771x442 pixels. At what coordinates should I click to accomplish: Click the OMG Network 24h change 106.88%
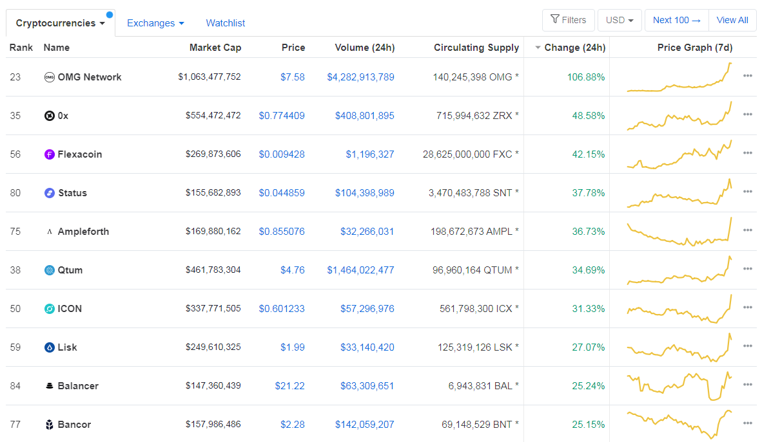[x=585, y=77]
